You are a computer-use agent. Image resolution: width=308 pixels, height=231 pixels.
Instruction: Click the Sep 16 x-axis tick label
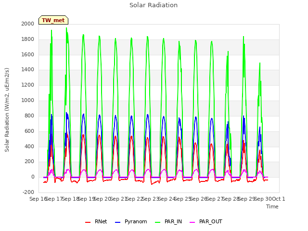[x=38, y=199]
